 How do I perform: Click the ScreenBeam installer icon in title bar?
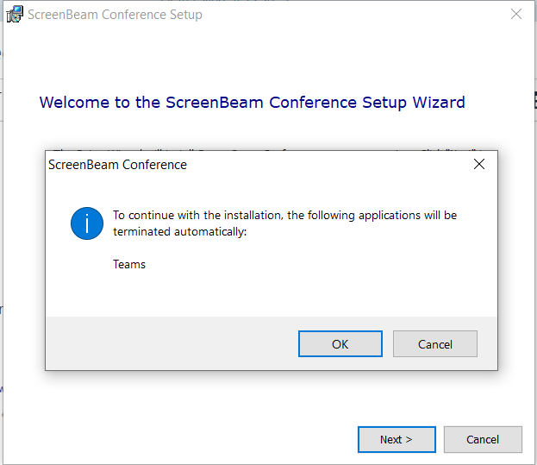click(15, 15)
